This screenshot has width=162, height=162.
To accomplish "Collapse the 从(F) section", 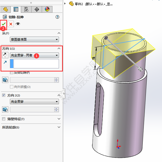I will point(59,33).
